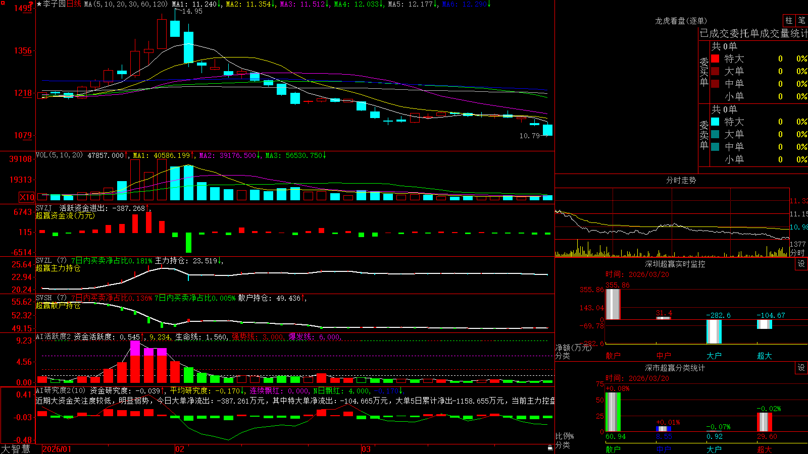The width and height of the screenshot is (808, 454).
Task: Click the 大智慧 logo
Action: pos(16,449)
